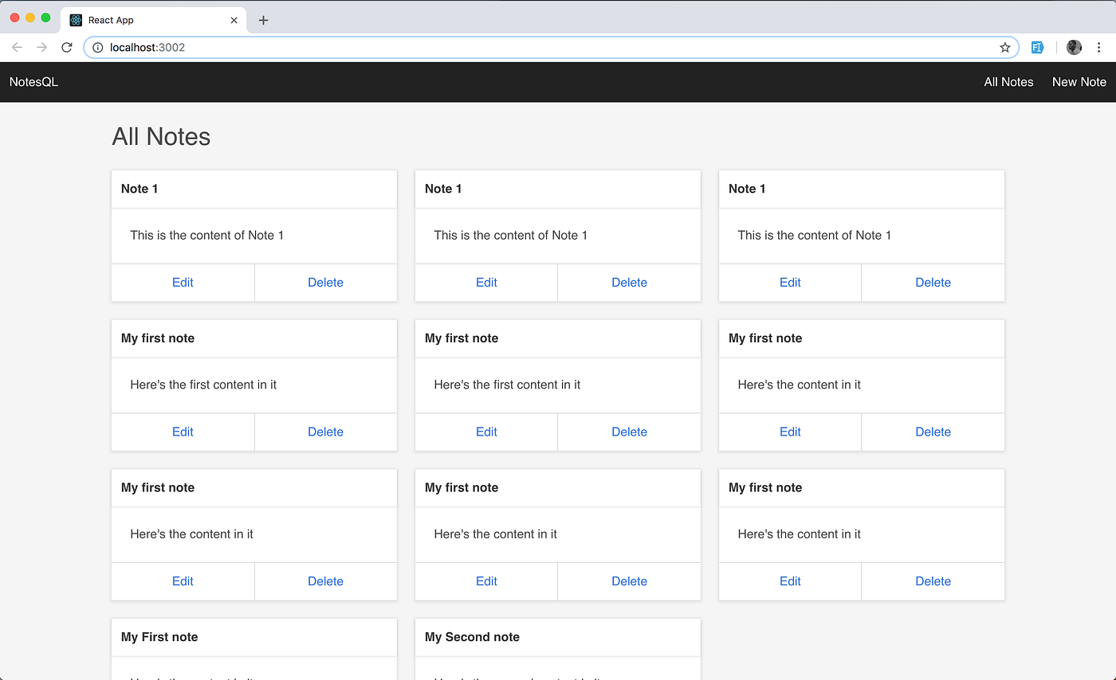
Task: Navigate to New Note in the navbar
Action: coord(1079,81)
